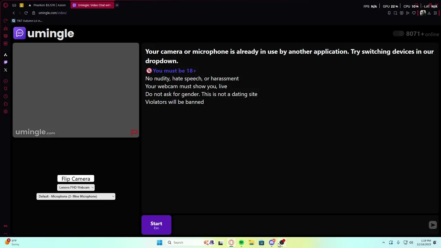Open volume control in system tray

tap(411, 242)
